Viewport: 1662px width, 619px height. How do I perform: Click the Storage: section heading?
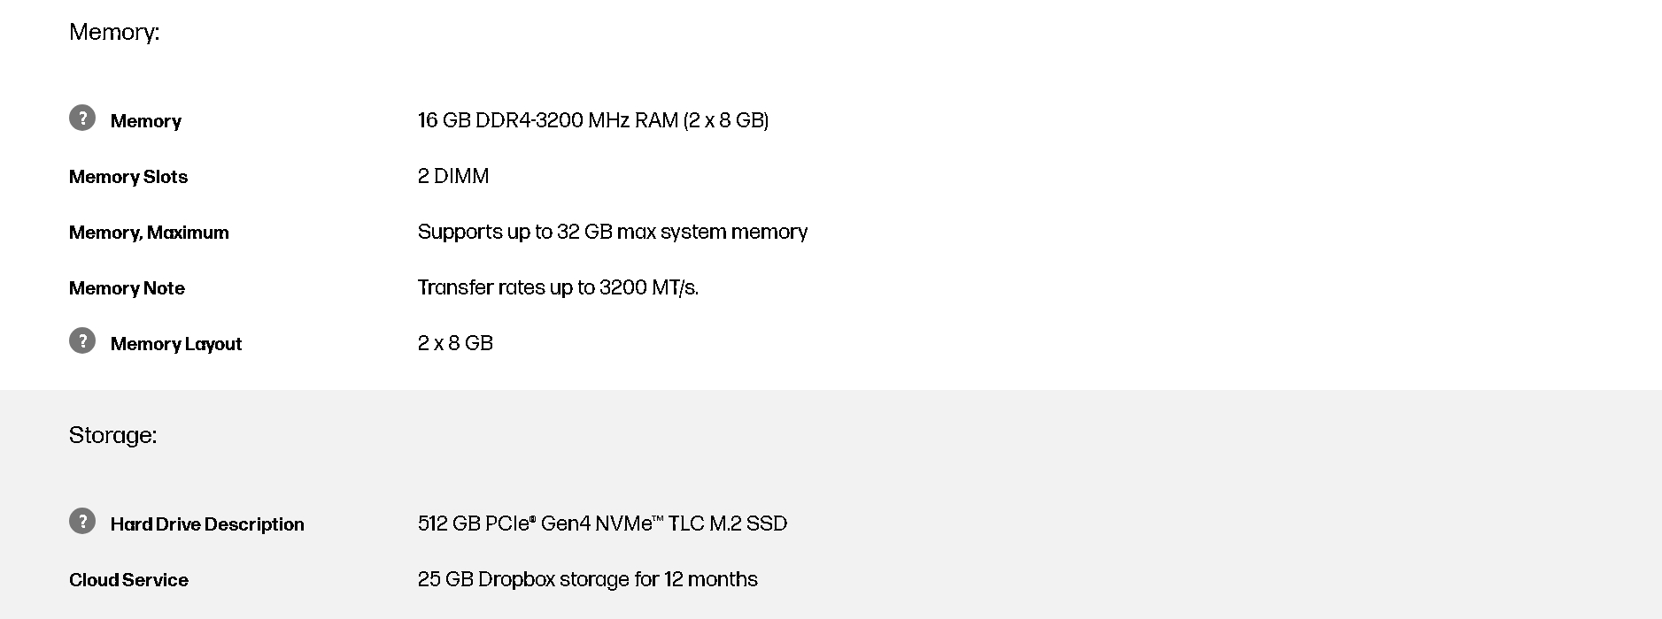click(112, 435)
